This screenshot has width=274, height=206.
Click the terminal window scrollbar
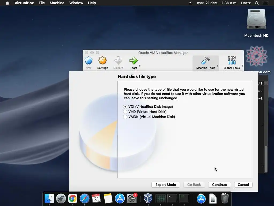click(x=266, y=159)
